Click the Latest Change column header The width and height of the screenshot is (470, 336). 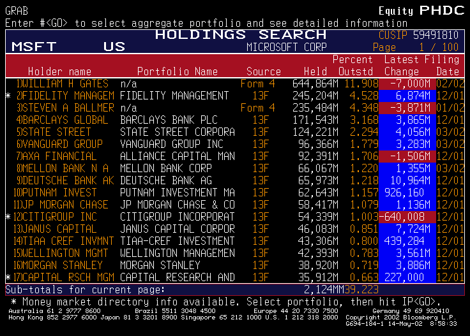[402, 66]
